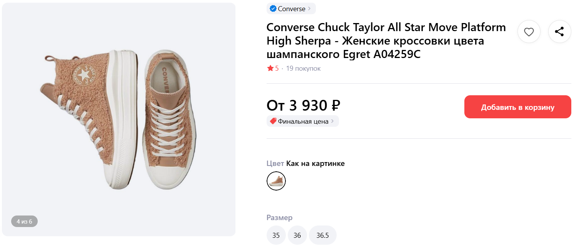Click the blue verified badge beside Converse

pyautogui.click(x=273, y=9)
